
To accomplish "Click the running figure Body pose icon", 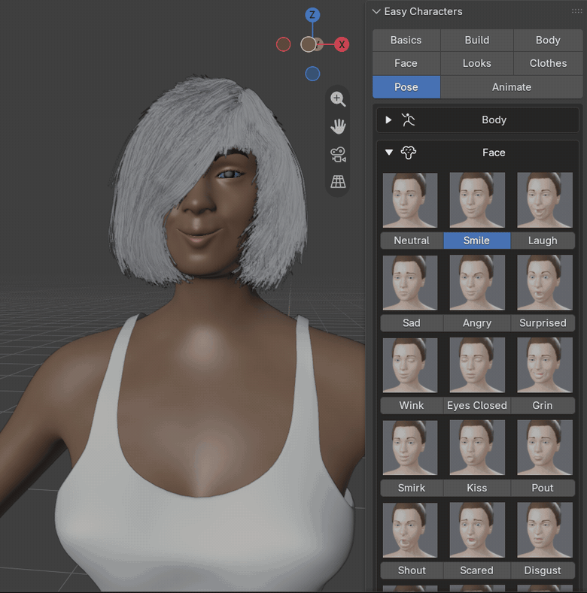I will click(408, 120).
